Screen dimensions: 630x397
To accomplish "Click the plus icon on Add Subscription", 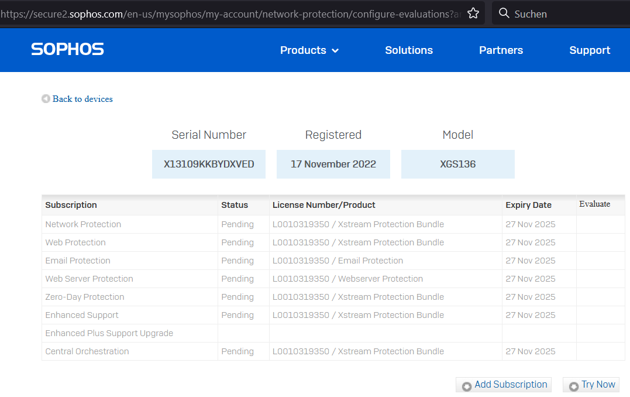I will coord(466,386).
